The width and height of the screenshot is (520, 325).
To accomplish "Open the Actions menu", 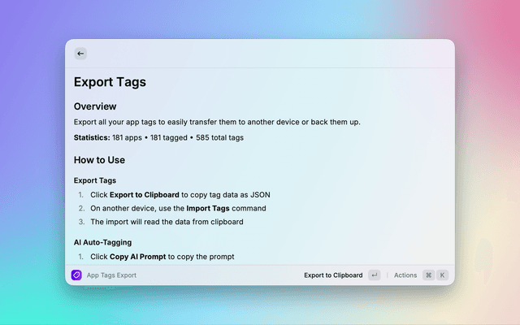I will [x=405, y=275].
